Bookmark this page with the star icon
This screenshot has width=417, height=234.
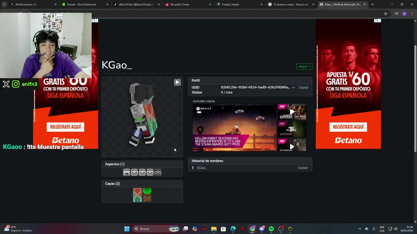tap(386, 14)
